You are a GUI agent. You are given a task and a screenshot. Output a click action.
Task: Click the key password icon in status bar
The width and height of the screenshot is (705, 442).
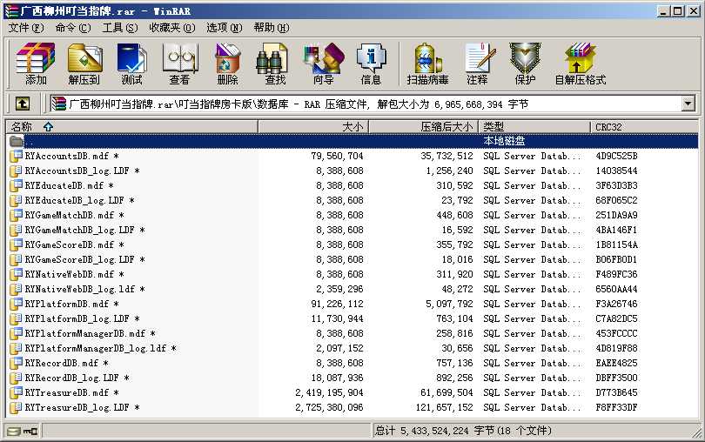coord(30,432)
